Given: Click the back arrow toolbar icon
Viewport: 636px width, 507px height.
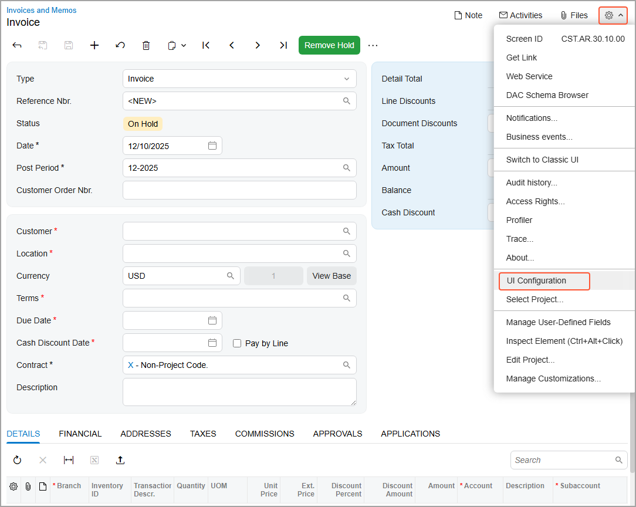Looking at the screenshot, I should [17, 45].
